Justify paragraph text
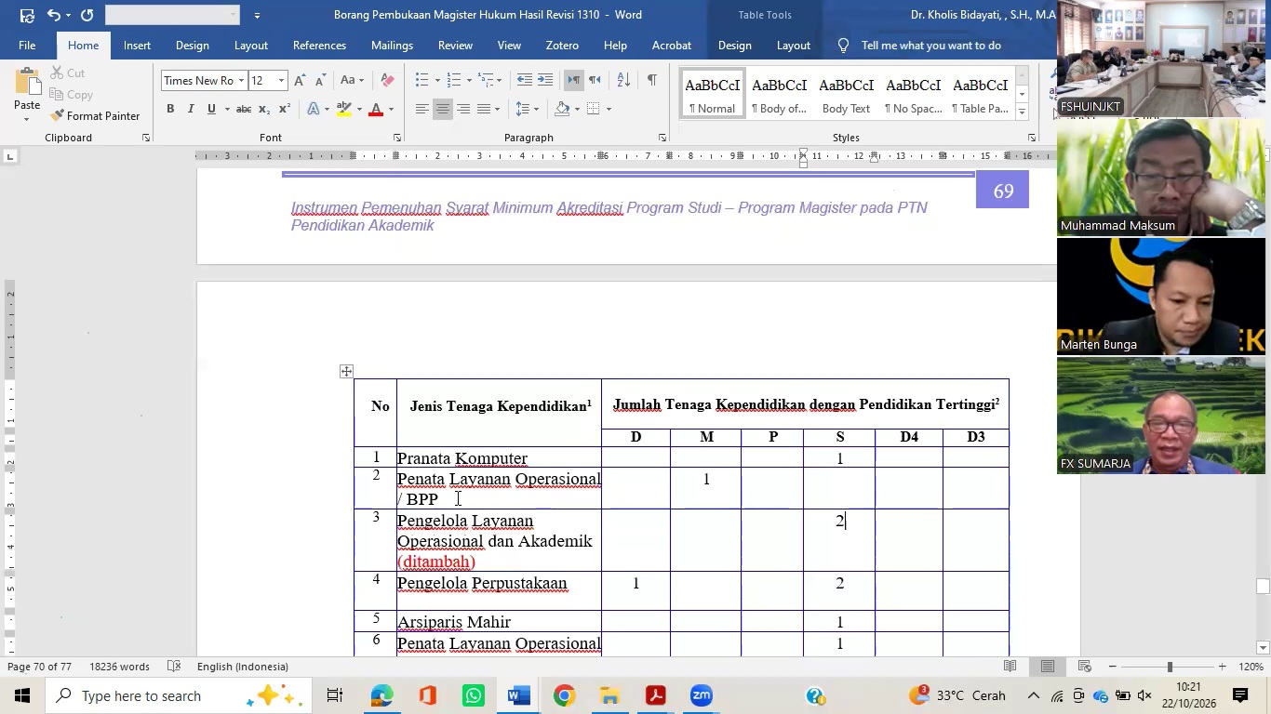The image size is (1271, 714). (x=483, y=109)
